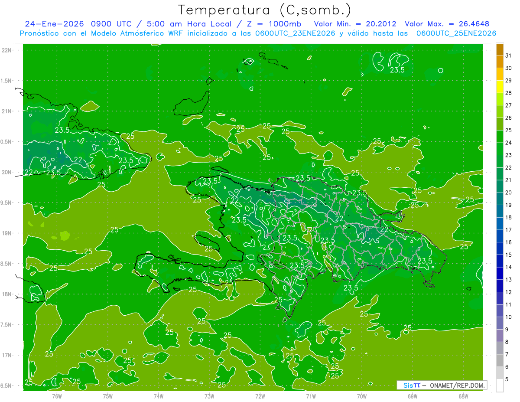
Task: Click the lime swatch between 27 and 28
Action: [500, 99]
